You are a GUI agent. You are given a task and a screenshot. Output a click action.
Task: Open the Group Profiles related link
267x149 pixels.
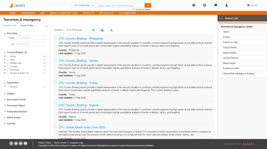[230, 48]
